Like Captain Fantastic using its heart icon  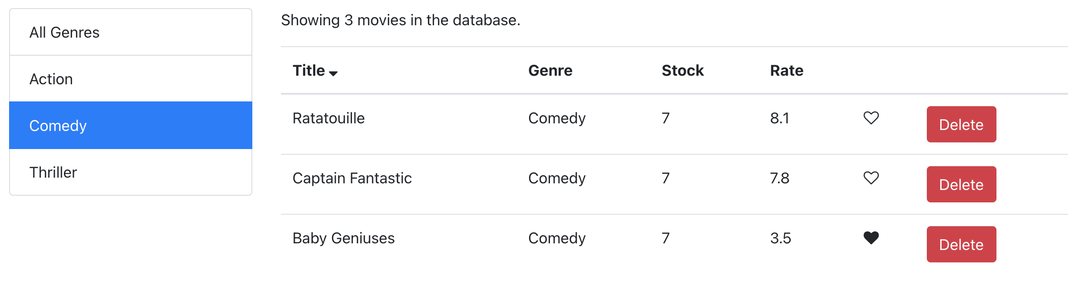[x=871, y=178]
